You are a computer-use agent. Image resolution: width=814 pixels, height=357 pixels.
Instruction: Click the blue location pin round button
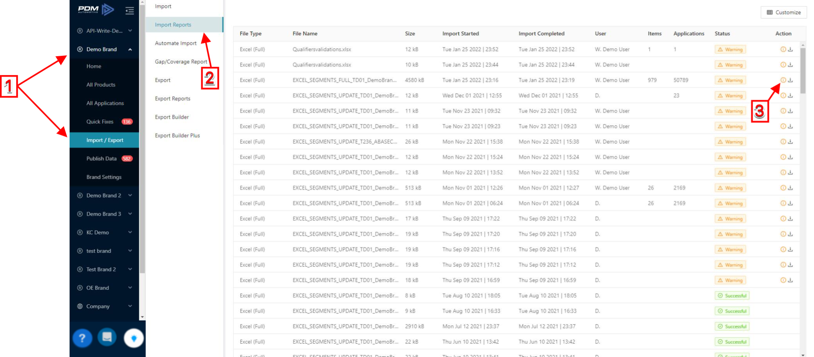(x=134, y=338)
